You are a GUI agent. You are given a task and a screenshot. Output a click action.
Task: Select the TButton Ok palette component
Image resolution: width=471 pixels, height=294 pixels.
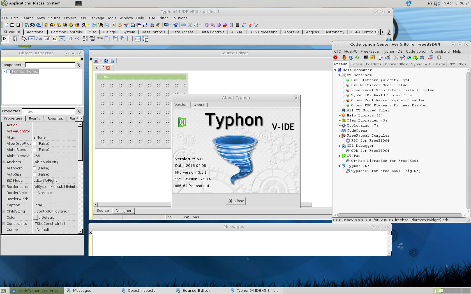(32, 39)
